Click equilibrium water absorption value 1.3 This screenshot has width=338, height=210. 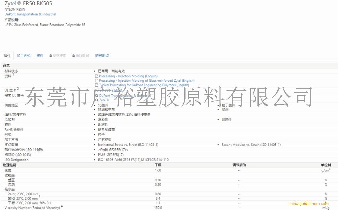pos(158,203)
